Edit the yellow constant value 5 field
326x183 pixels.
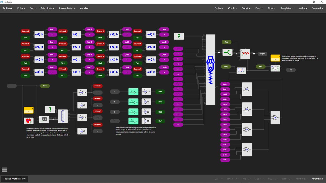29,111
